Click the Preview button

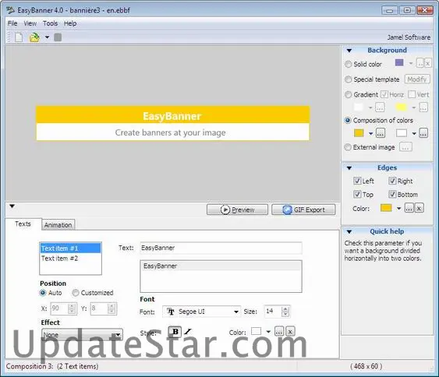point(237,210)
